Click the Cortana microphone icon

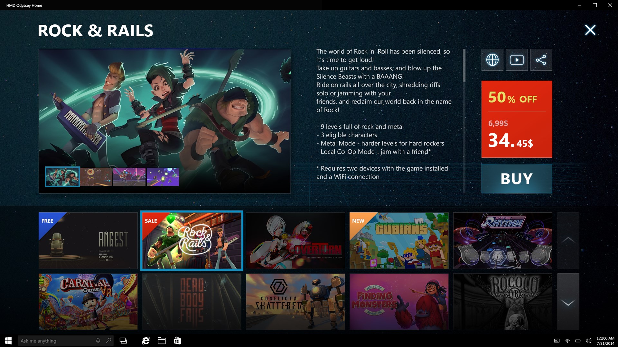[98, 341]
